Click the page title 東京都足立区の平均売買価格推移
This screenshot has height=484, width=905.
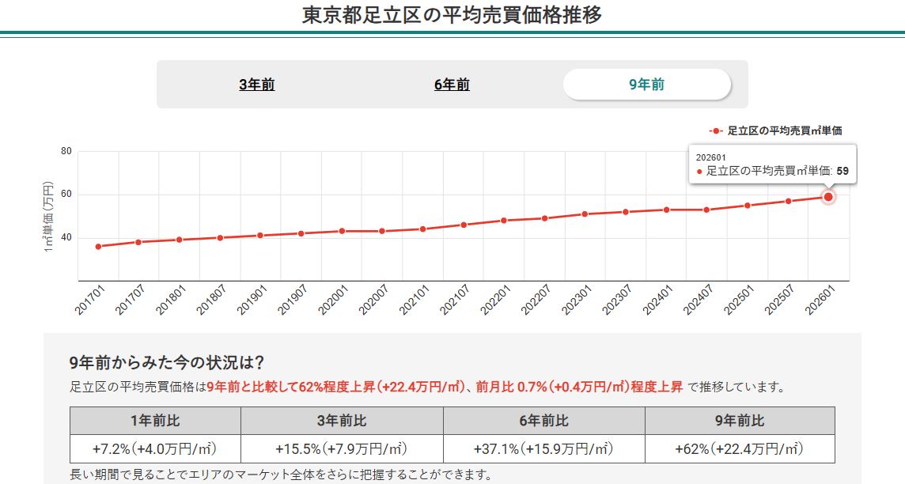pos(452,13)
